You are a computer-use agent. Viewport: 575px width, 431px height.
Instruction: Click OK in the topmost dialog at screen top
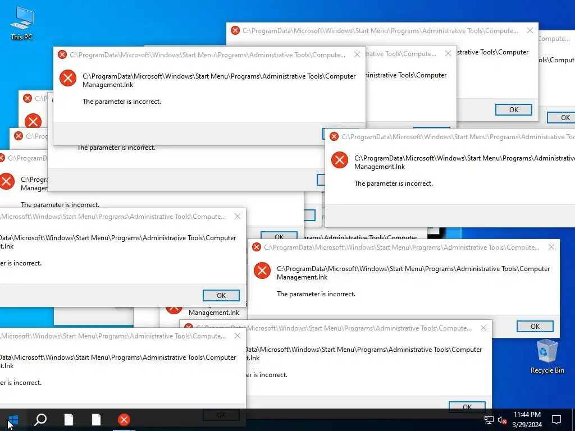click(x=513, y=109)
